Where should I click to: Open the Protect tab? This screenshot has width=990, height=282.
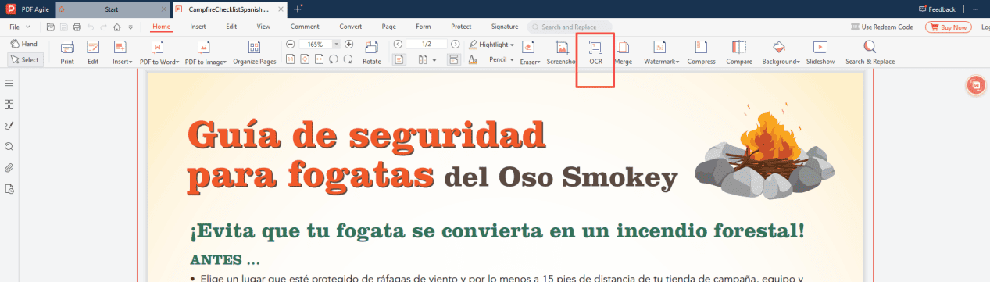(x=461, y=27)
